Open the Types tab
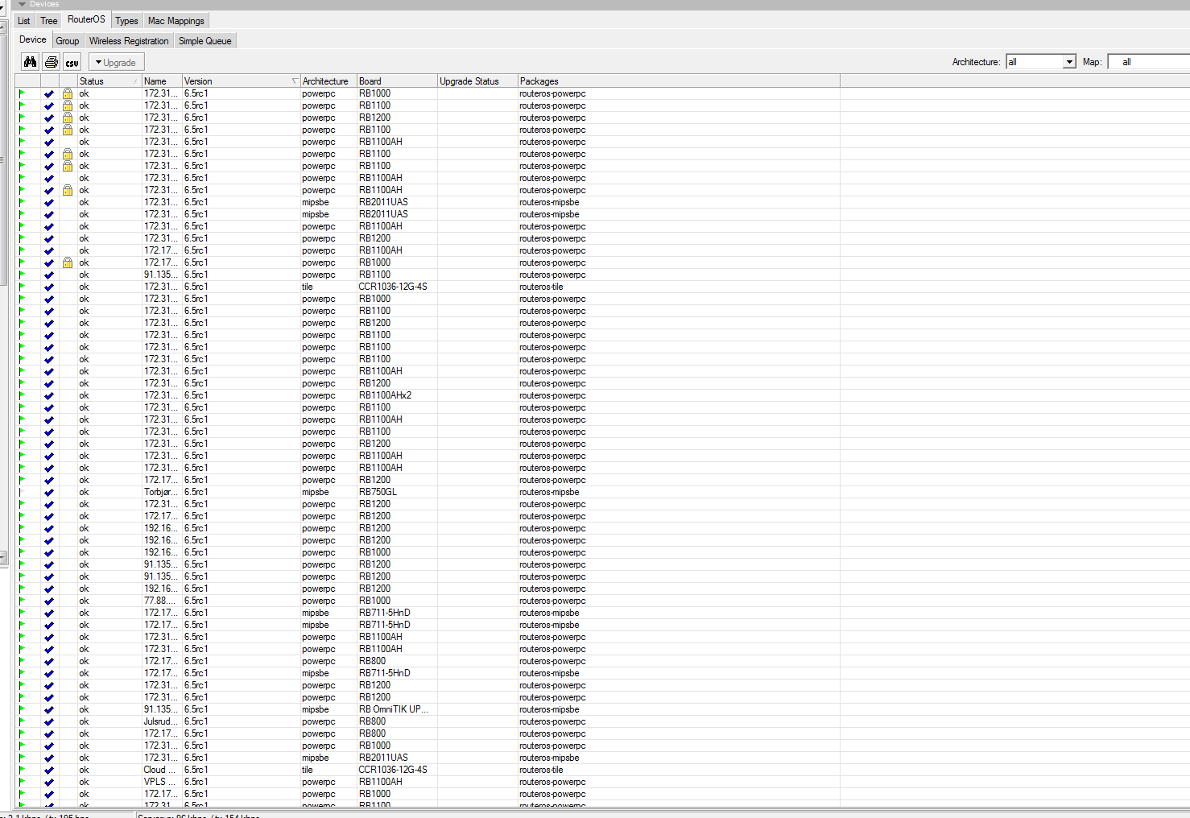The height and width of the screenshot is (818, 1190). (x=126, y=21)
